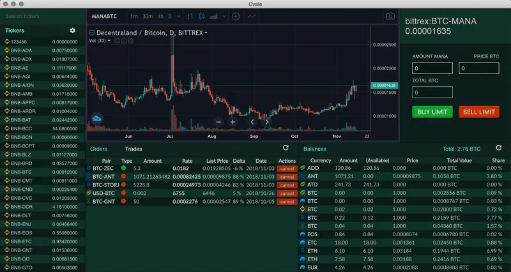The height and width of the screenshot is (272, 511).
Task: Open the interval dropdown arrow after D
Action: pos(179,17)
